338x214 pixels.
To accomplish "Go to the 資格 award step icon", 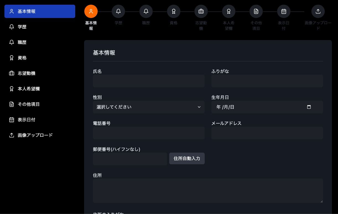I will click(174, 11).
